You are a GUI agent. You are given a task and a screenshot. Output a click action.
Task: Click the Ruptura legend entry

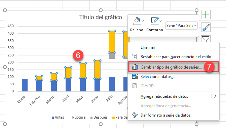(x=79, y=117)
